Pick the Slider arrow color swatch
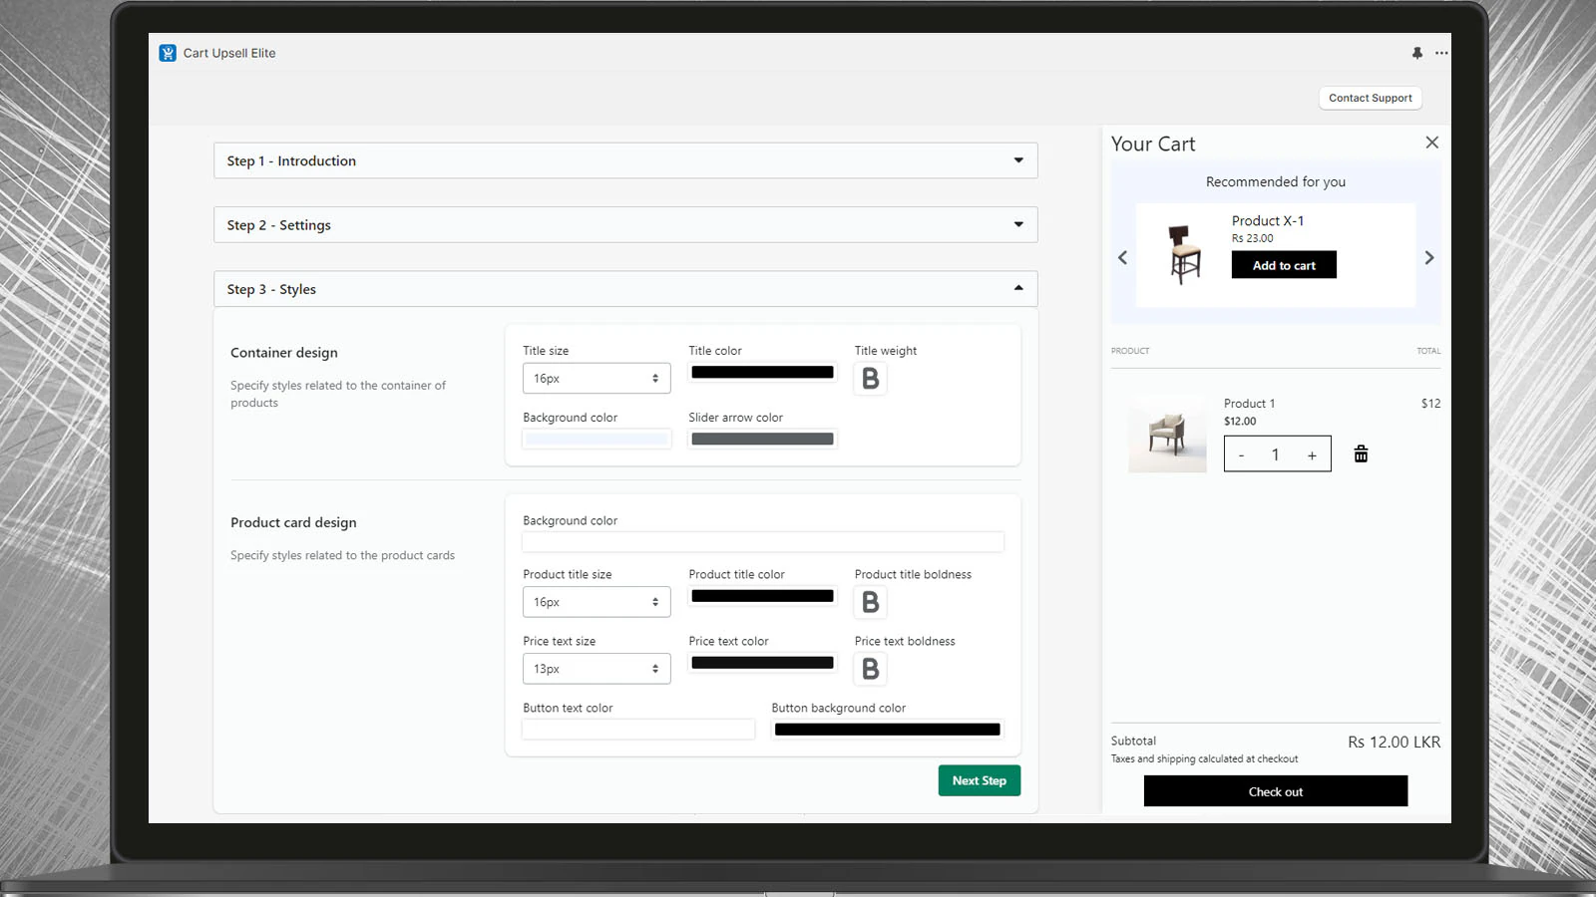Viewport: 1596px width, 897px height. (762, 439)
